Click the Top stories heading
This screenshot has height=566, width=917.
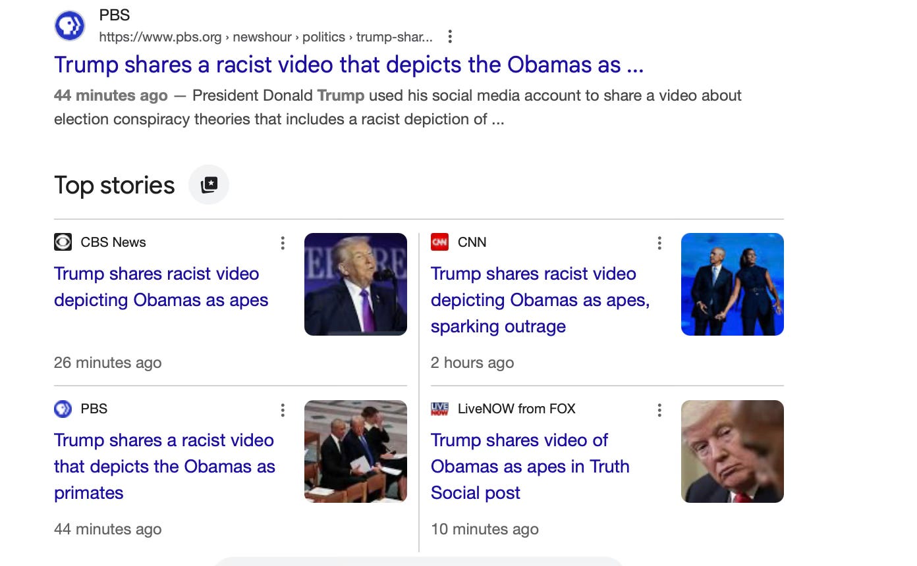pyautogui.click(x=115, y=185)
